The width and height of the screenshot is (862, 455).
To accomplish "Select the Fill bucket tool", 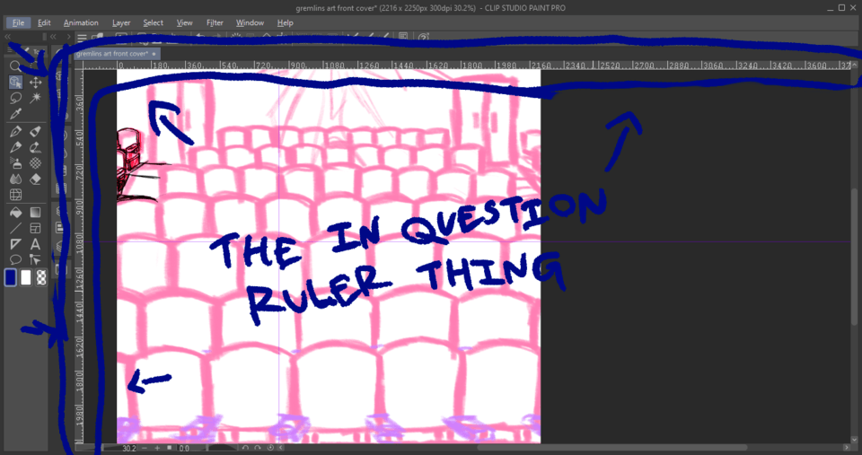I will [15, 212].
